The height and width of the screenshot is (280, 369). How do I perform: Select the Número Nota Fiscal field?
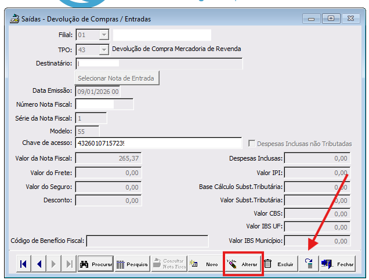(x=104, y=104)
